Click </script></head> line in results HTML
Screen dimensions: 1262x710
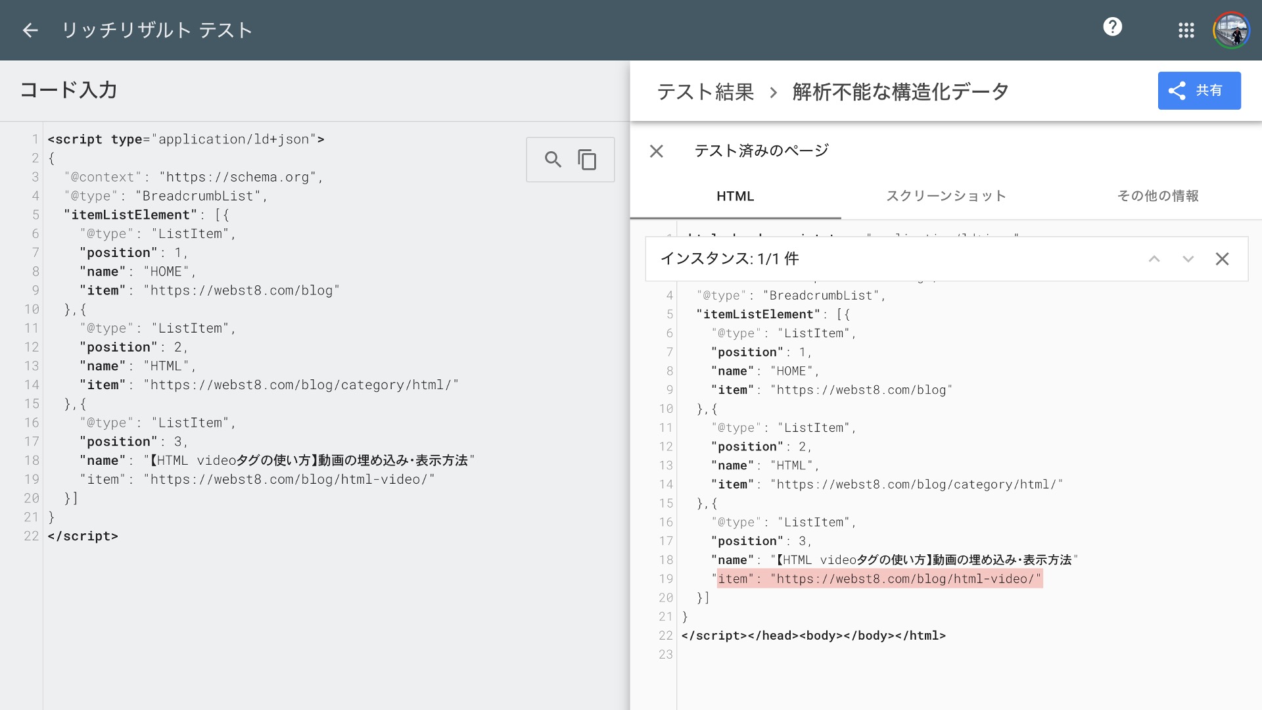pos(814,636)
